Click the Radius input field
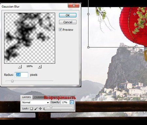The width and height of the screenshot is (147, 125). pos(21,75)
